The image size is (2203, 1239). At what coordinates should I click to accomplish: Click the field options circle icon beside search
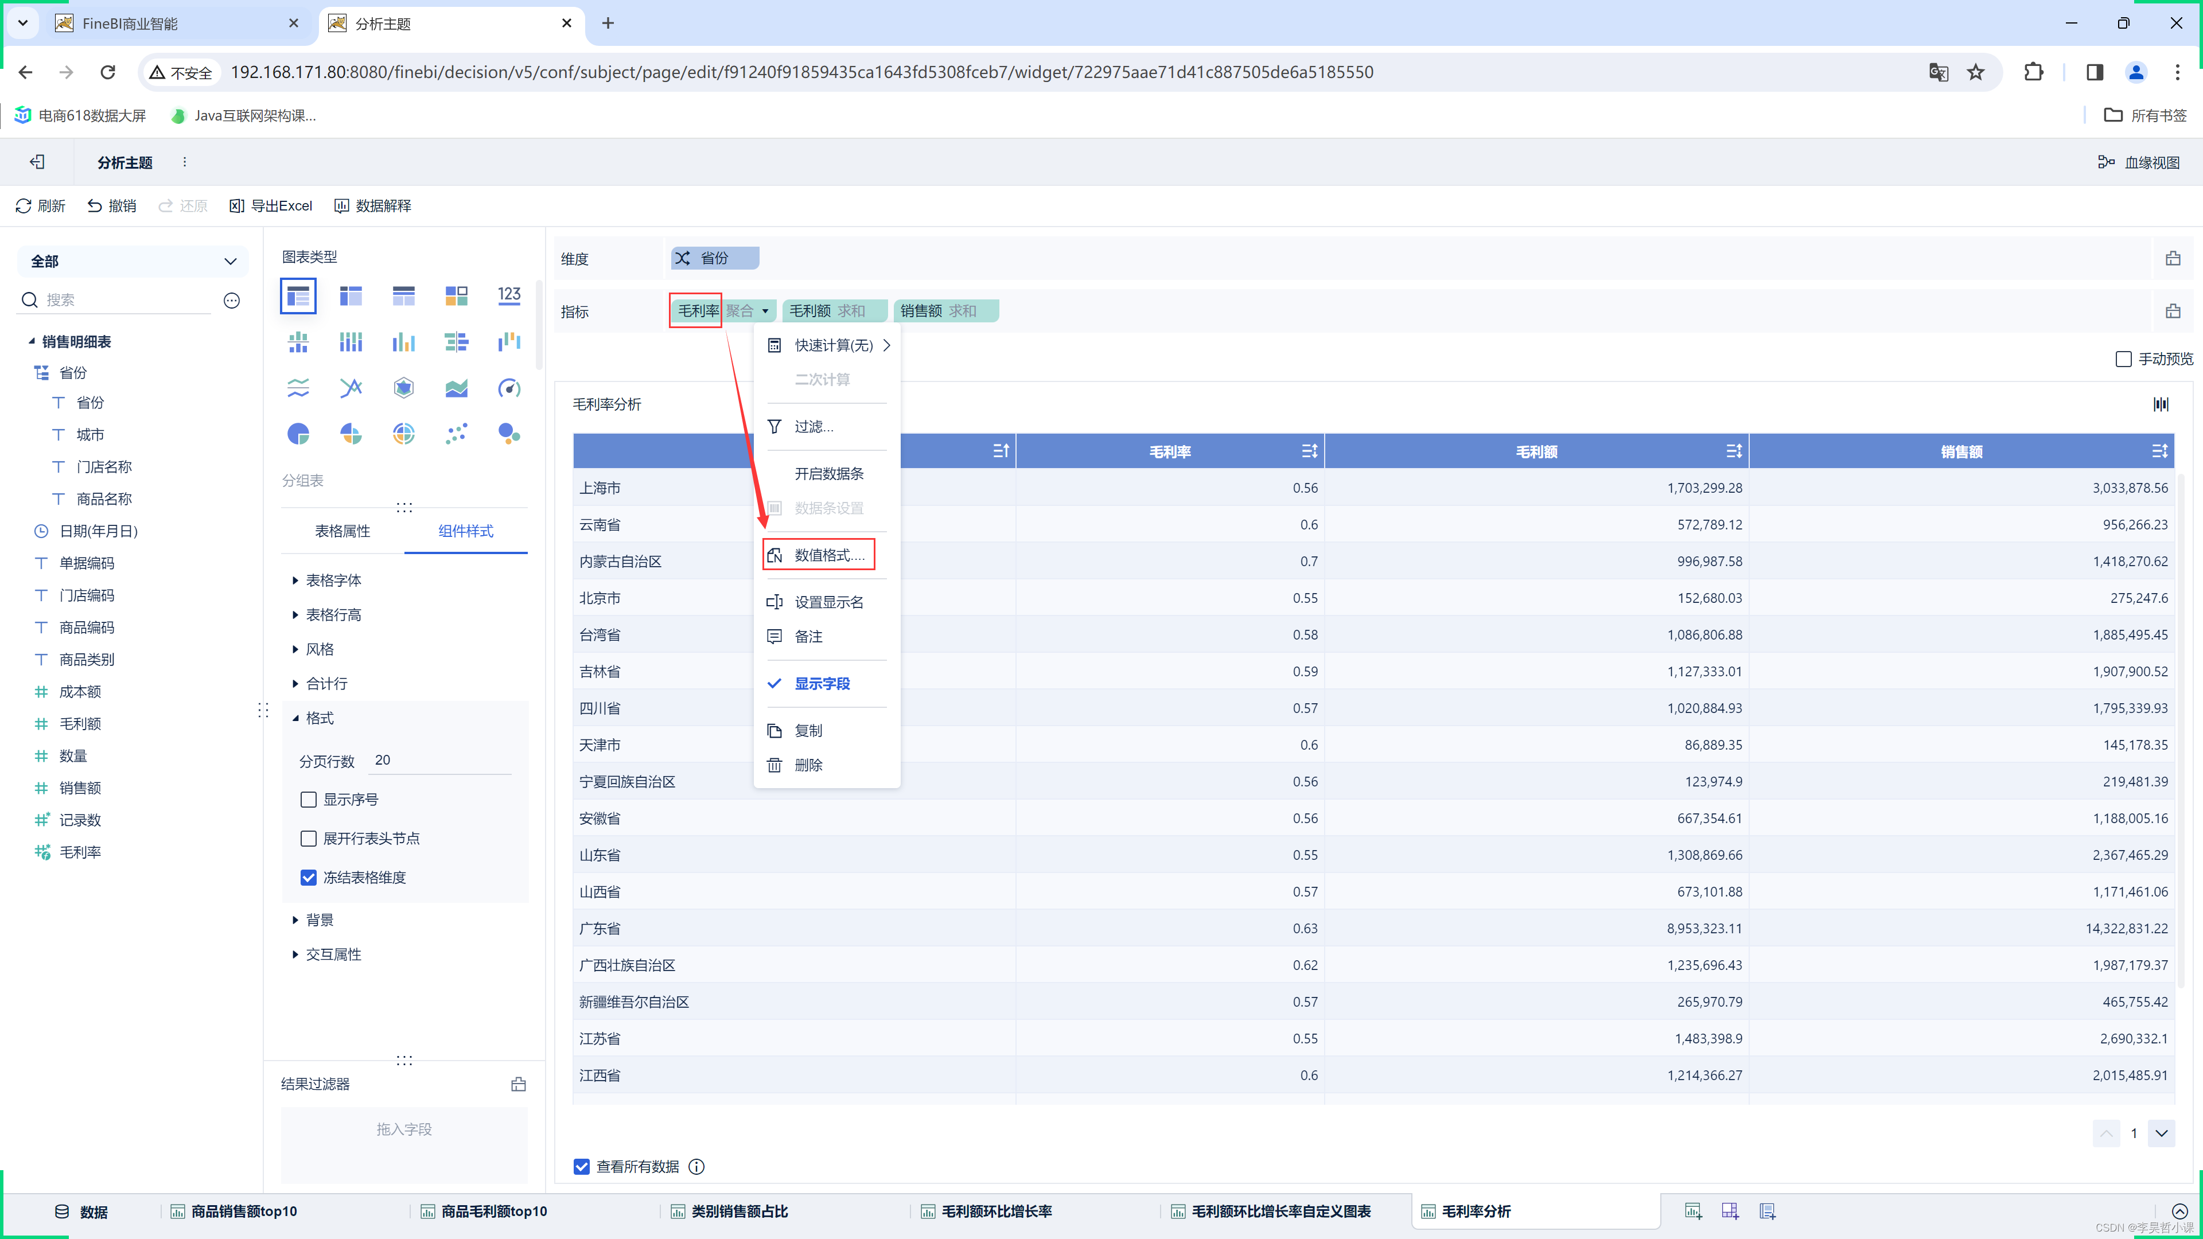coord(232,300)
